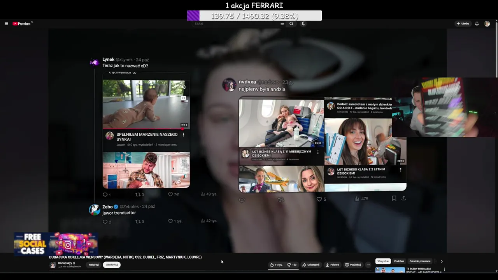Click the magnifier search button
Viewport: 498px width, 280px height.
[291, 24]
